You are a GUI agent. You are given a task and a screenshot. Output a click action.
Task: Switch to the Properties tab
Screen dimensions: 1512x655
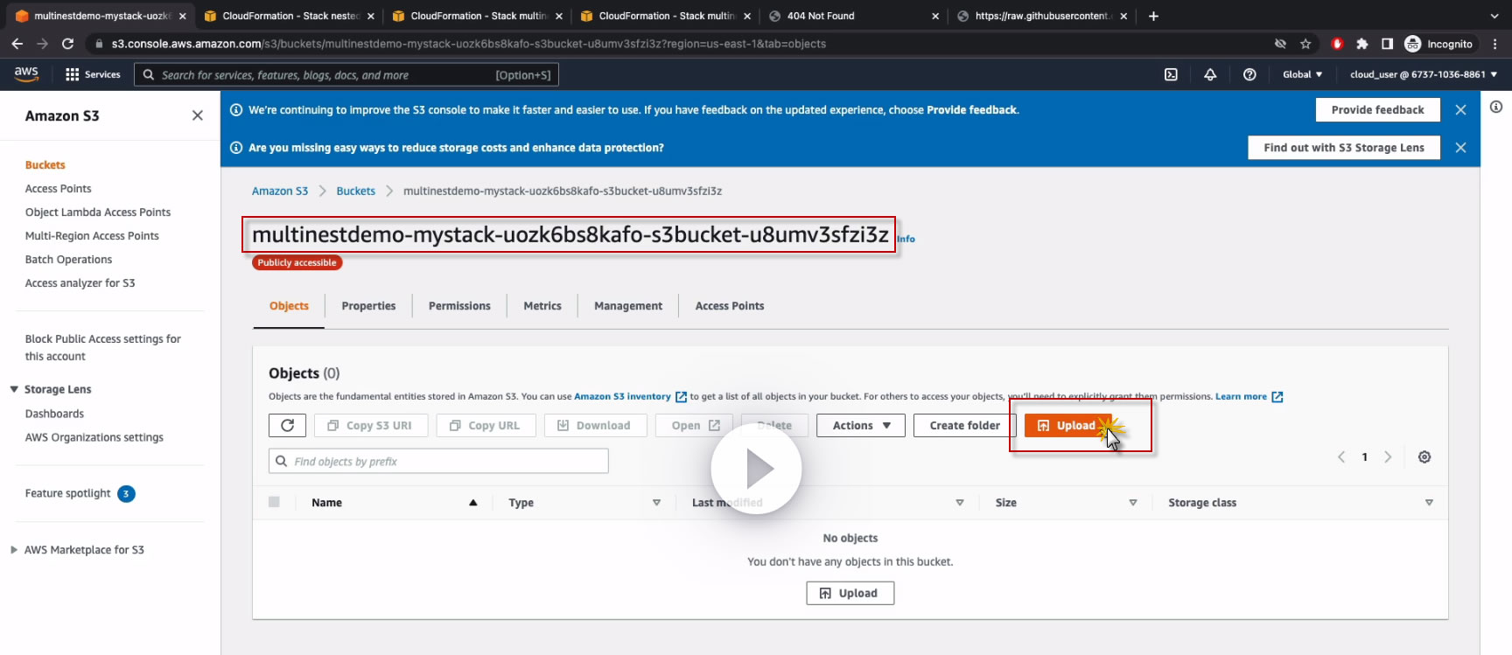tap(368, 306)
